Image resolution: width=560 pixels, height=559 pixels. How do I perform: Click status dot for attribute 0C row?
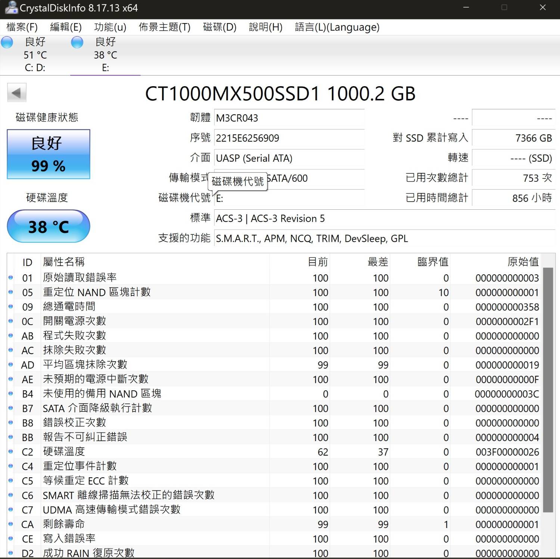[10, 321]
